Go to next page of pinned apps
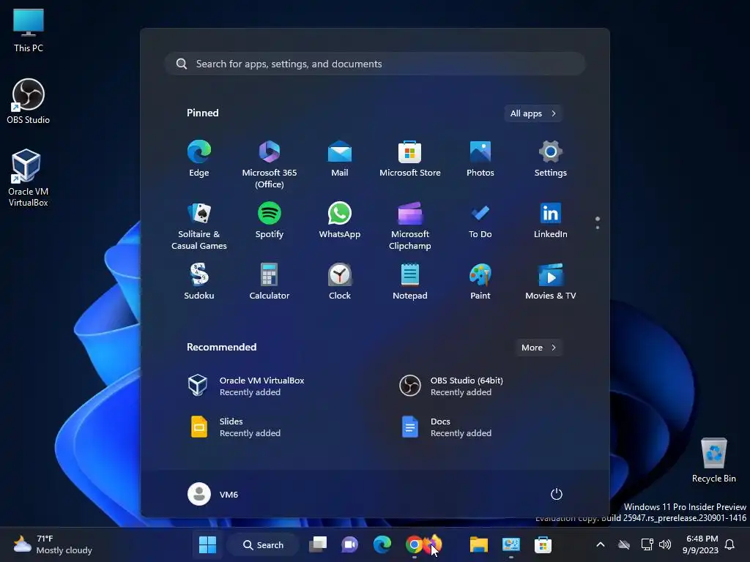 pyautogui.click(x=598, y=228)
